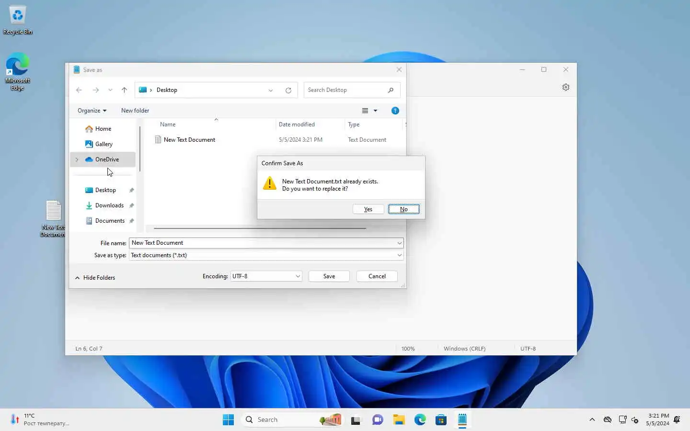Viewport: 690px width, 431px height.
Task: Open File Explorer from taskbar
Action: tap(399, 420)
